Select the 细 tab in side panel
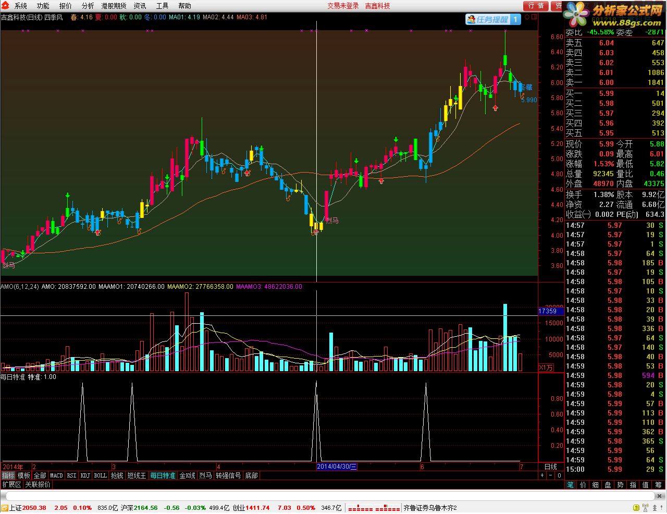Viewport: 667px width, 514px height. click(x=596, y=485)
